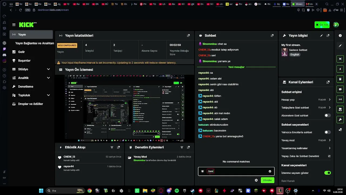Click the shield badge icon in chat input
346x195 pixels.
tap(202, 171)
